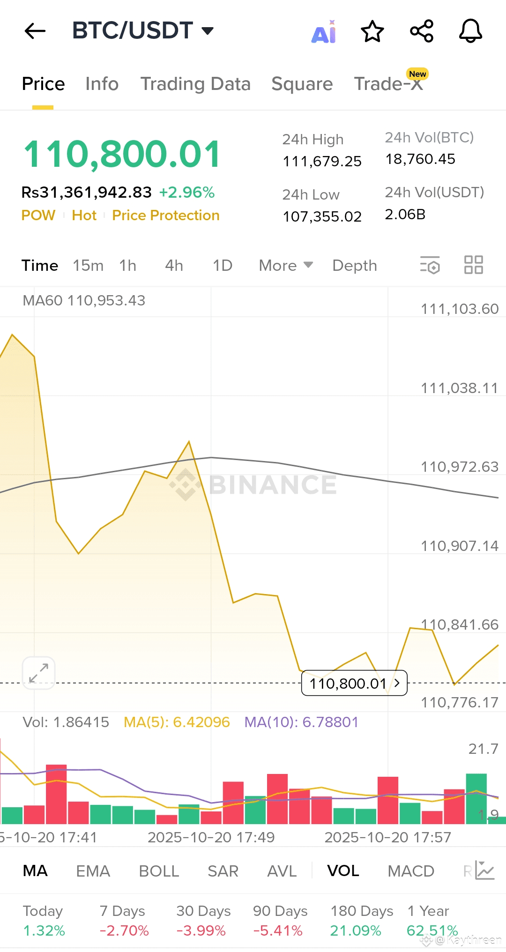Open price alert bell icon

[470, 31]
